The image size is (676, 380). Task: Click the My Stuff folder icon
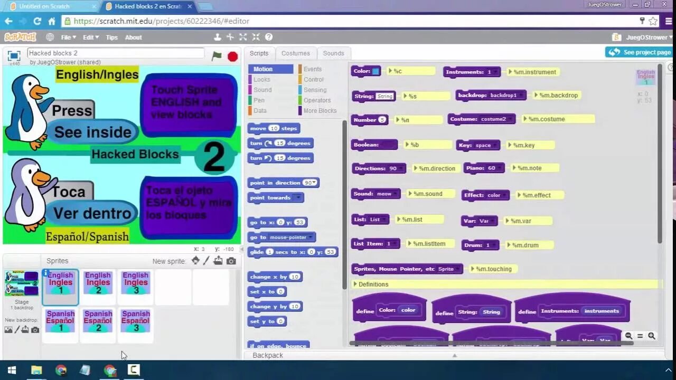[616, 37]
